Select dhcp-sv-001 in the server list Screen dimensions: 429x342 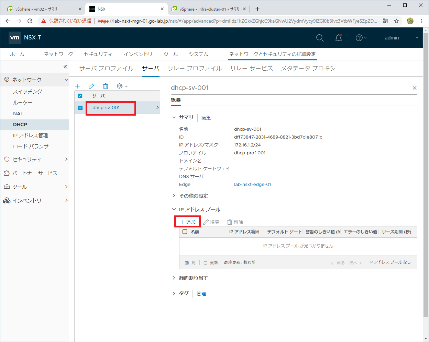pyautogui.click(x=106, y=107)
